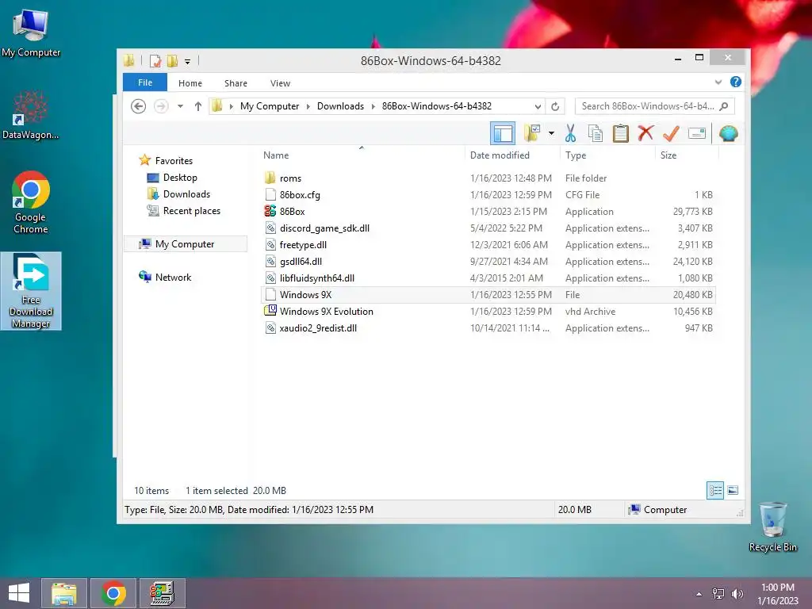Select Recent places under Favorites
Image resolution: width=812 pixels, height=609 pixels.
coord(192,211)
